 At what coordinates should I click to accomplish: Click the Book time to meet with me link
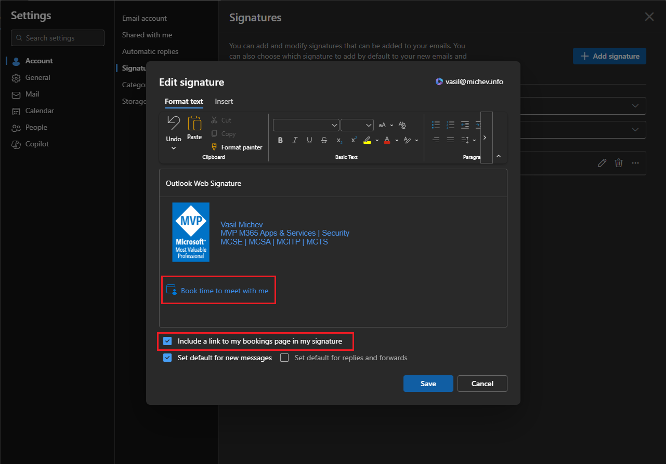coord(225,291)
